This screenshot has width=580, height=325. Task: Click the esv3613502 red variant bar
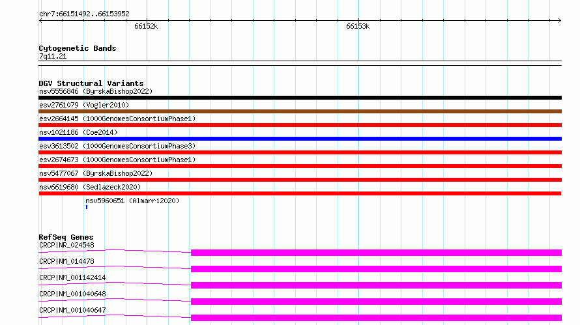pyautogui.click(x=300, y=152)
